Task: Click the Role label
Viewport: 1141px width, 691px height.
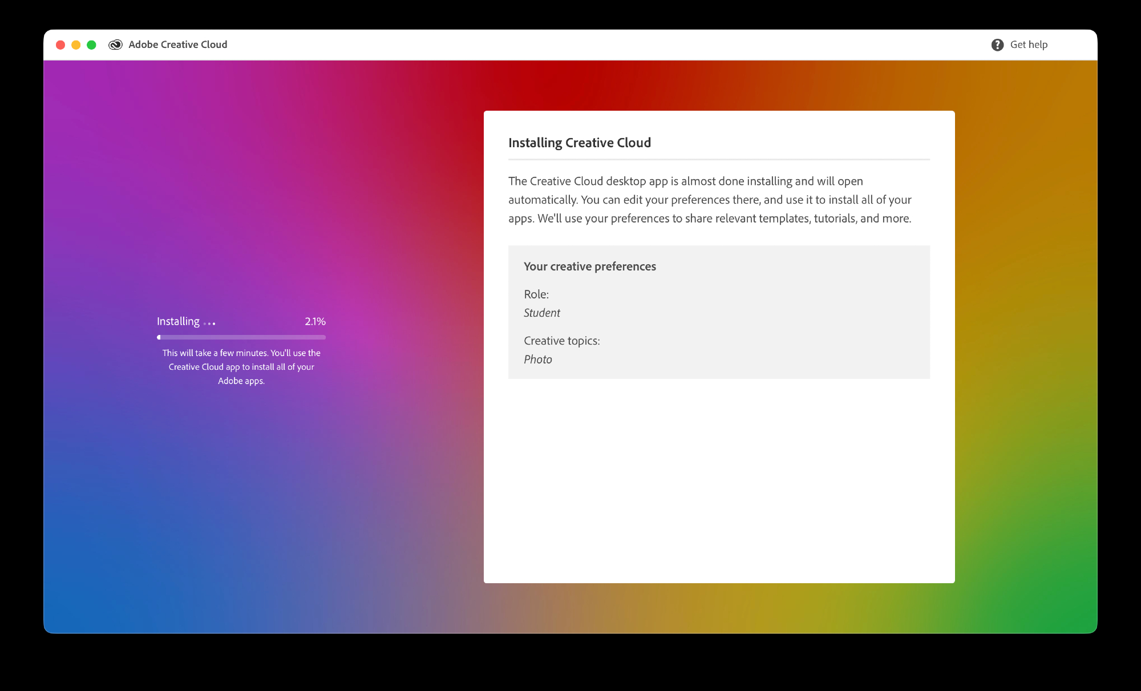Action: point(536,294)
